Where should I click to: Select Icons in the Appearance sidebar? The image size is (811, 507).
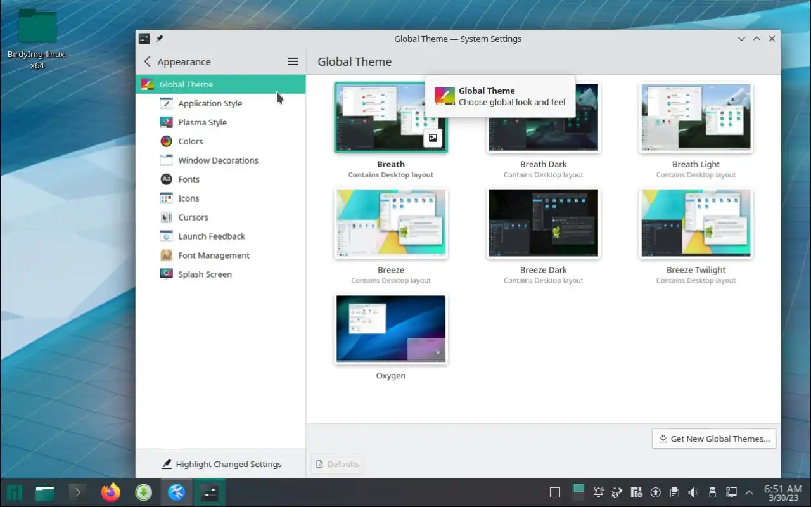pyautogui.click(x=220, y=198)
